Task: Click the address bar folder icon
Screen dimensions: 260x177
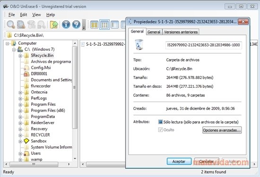Action: point(9,35)
